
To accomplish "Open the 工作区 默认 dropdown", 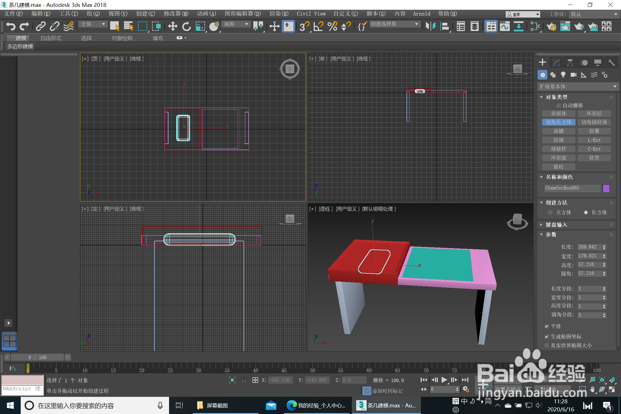I will click(x=594, y=14).
